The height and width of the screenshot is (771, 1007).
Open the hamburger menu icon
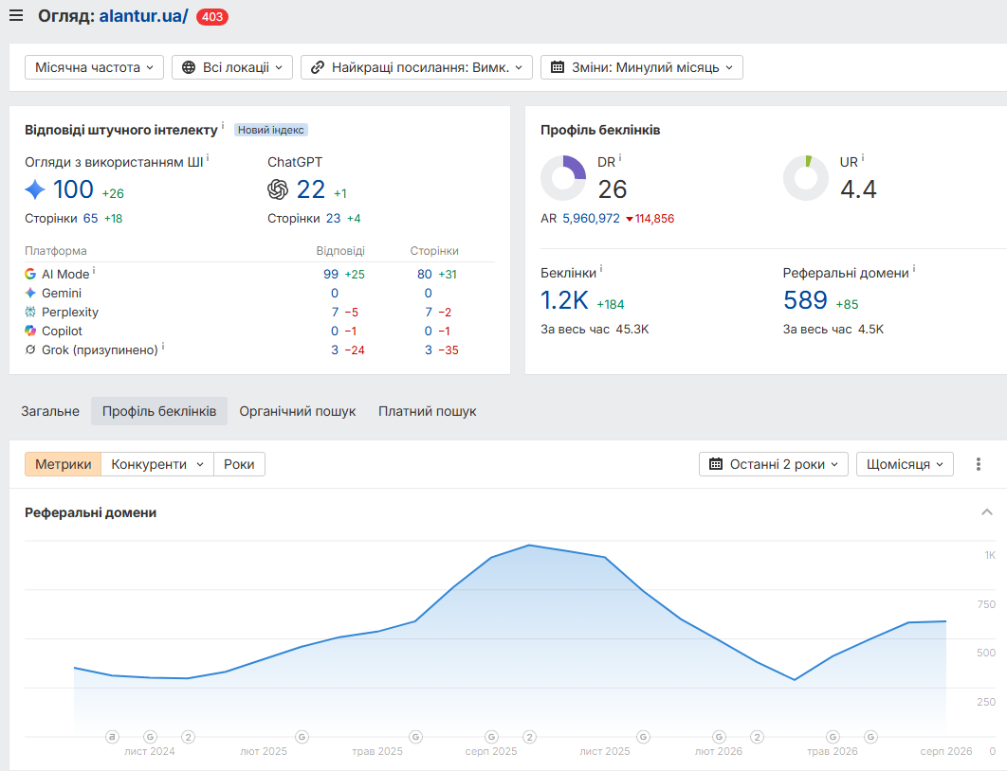coord(16,15)
